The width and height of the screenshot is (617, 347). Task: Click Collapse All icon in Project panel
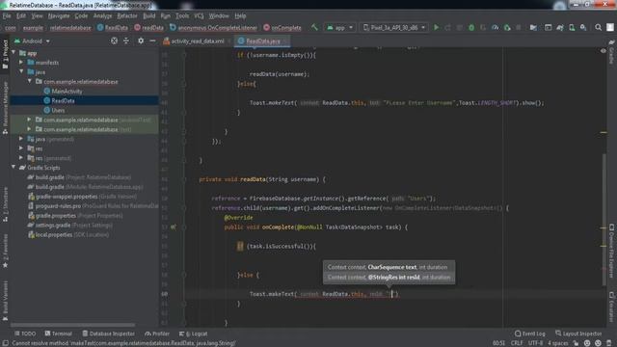126,40
